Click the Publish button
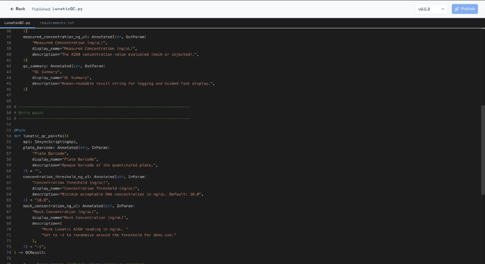The width and height of the screenshot is (485, 264). coord(465,9)
